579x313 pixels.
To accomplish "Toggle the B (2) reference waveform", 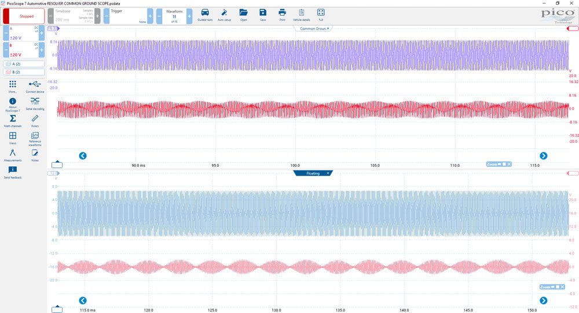I will coord(24,72).
